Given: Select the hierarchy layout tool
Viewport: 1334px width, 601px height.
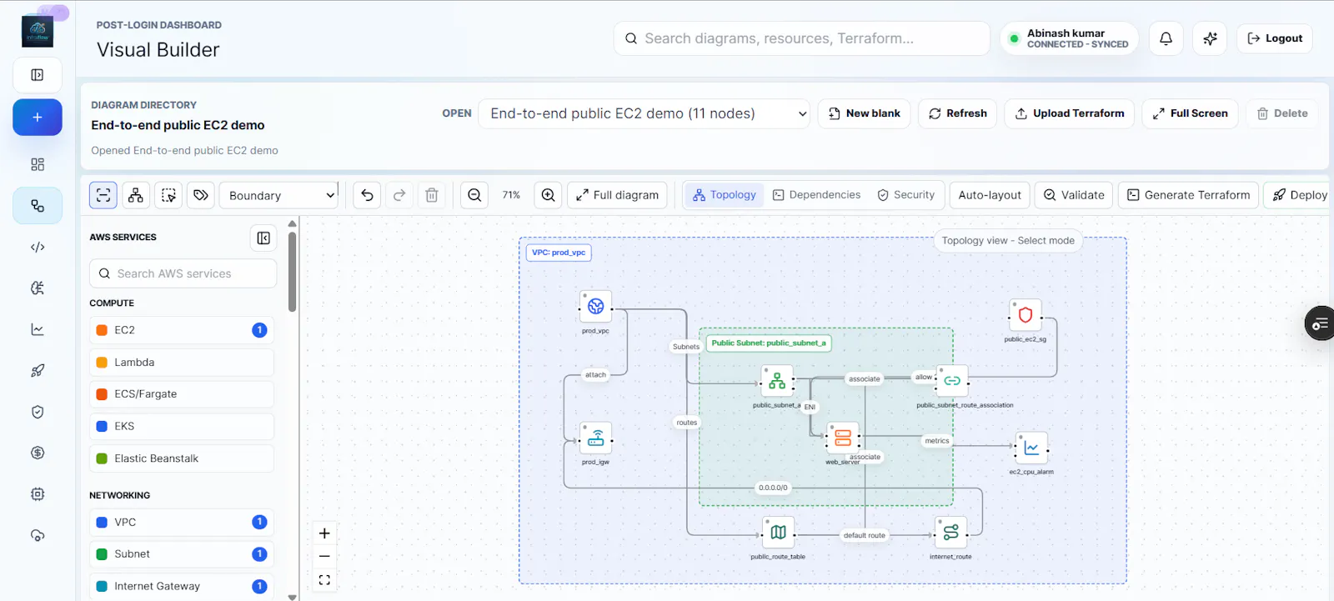Looking at the screenshot, I should tap(136, 195).
